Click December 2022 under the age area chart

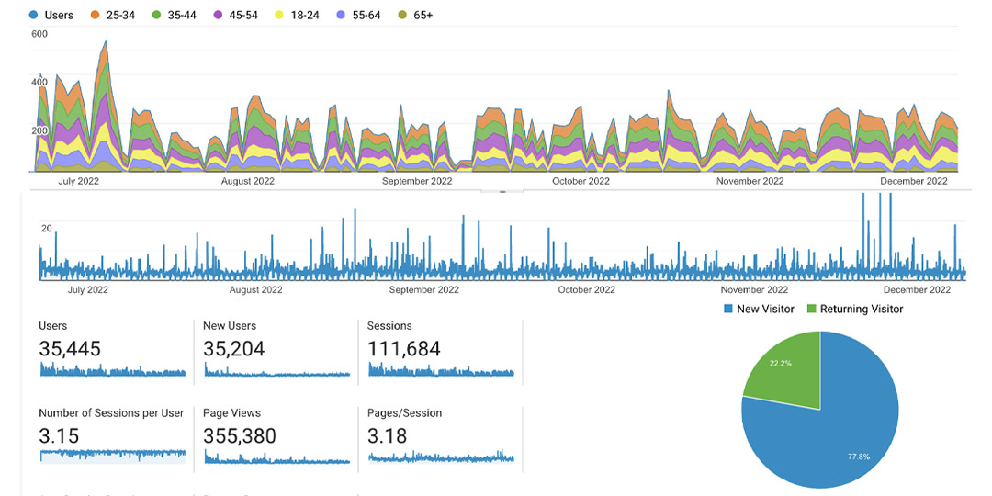(914, 180)
